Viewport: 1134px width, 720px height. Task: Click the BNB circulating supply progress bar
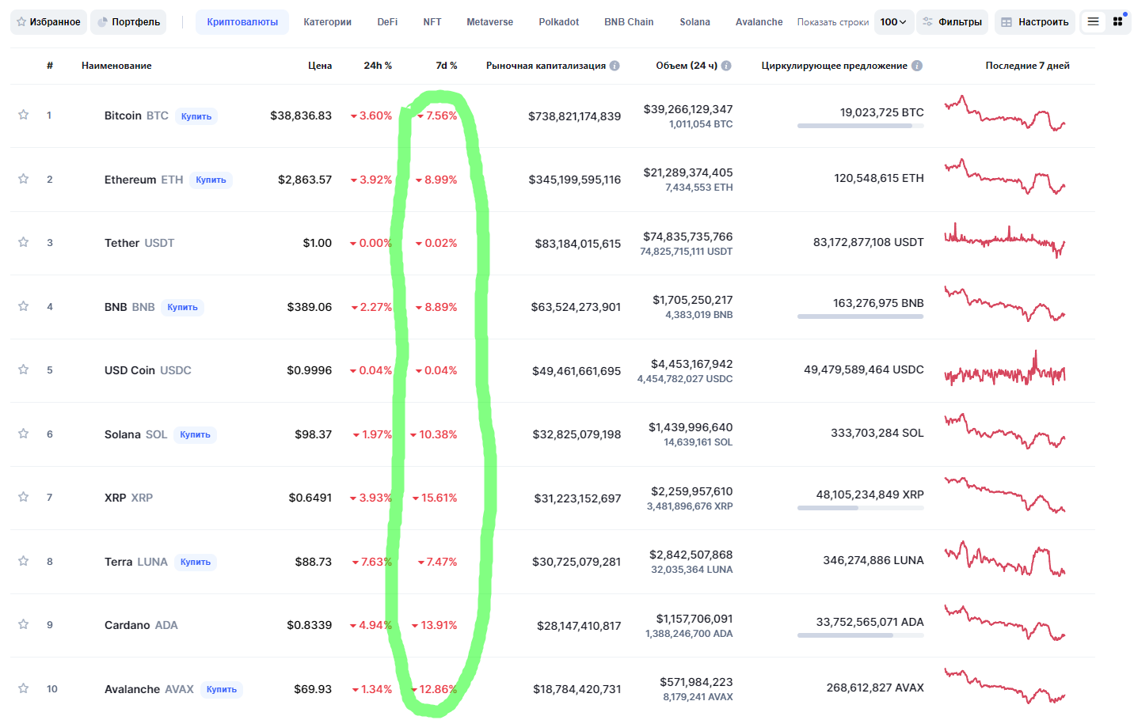[x=861, y=316]
